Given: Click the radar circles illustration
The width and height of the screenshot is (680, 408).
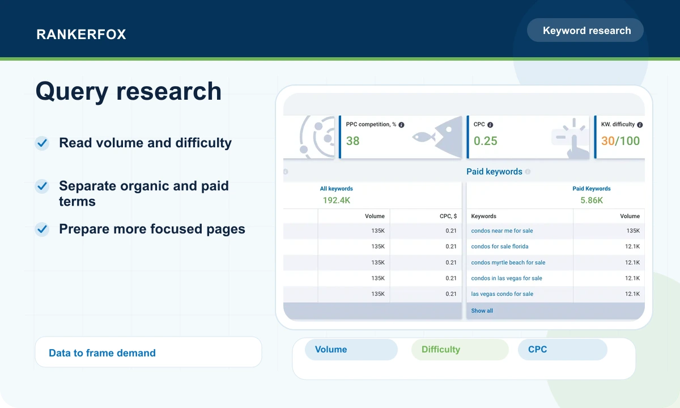Looking at the screenshot, I should pos(318,137).
